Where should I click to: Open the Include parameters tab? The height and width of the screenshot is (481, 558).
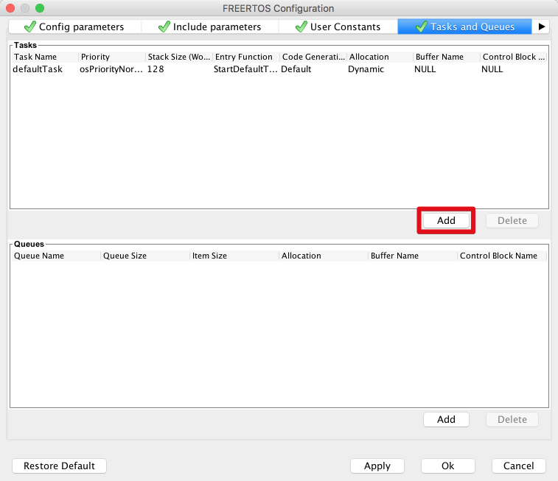(210, 27)
